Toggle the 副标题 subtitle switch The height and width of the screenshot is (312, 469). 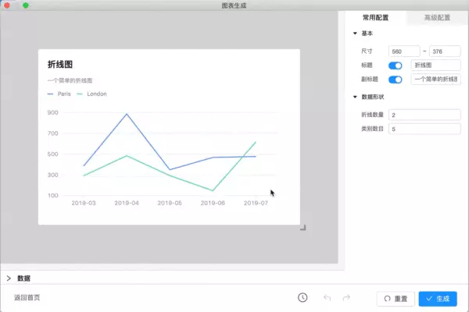[395, 80]
